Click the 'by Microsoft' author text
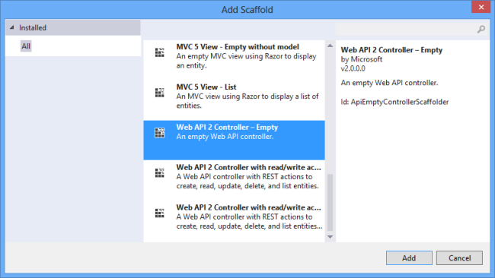The width and height of the screenshot is (495, 278). point(362,59)
